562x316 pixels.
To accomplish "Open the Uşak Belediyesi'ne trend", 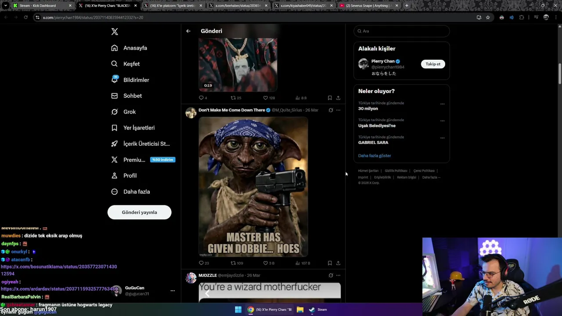I will point(377,126).
